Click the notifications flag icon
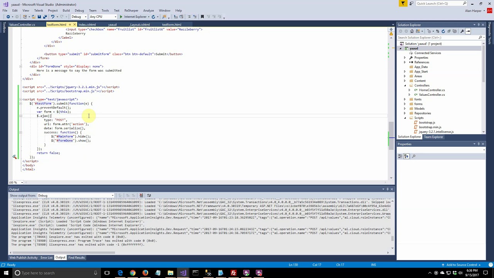Viewport: 494px width, 278px height. (x=403, y=3)
